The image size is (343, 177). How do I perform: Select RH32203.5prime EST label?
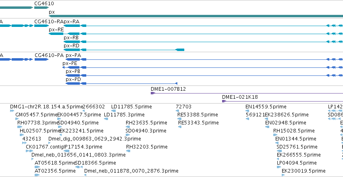pyautogui.click(x=147, y=147)
